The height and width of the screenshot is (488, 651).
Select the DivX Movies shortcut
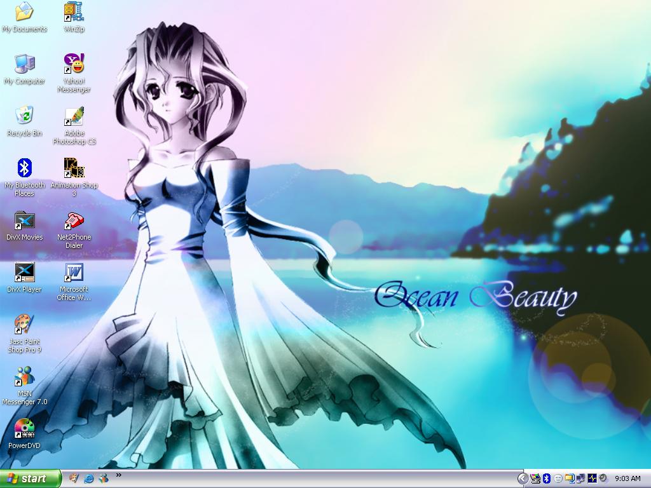coord(25,226)
